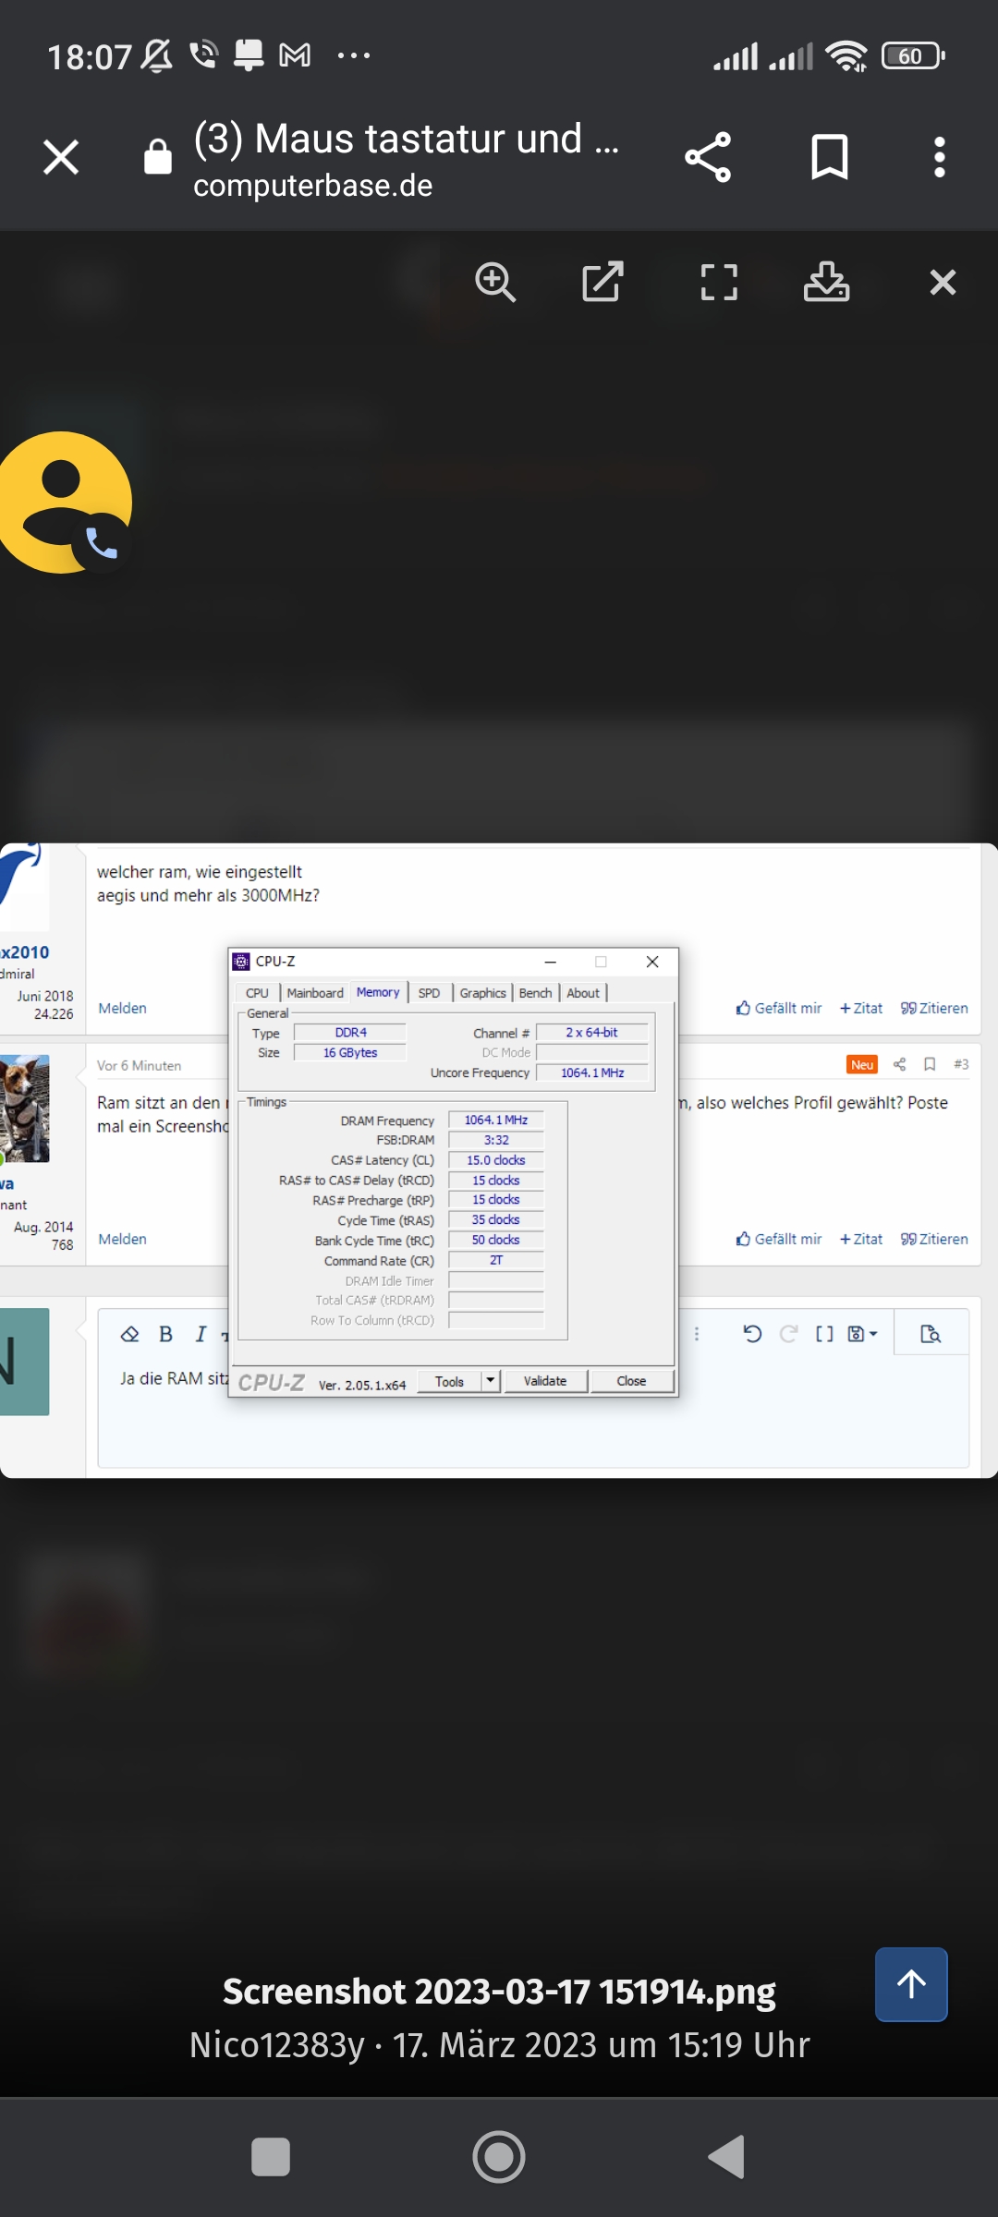Viewport: 998px width, 2217px height.
Task: Close the lightbox image viewer
Action: 943,282
